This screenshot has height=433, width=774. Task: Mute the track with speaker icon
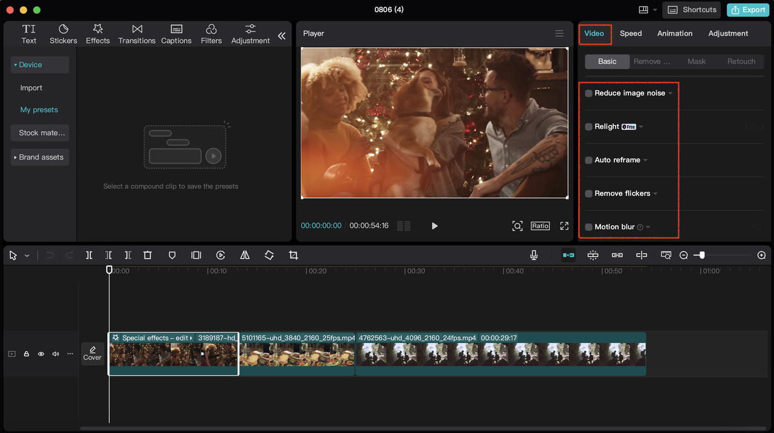pos(56,354)
